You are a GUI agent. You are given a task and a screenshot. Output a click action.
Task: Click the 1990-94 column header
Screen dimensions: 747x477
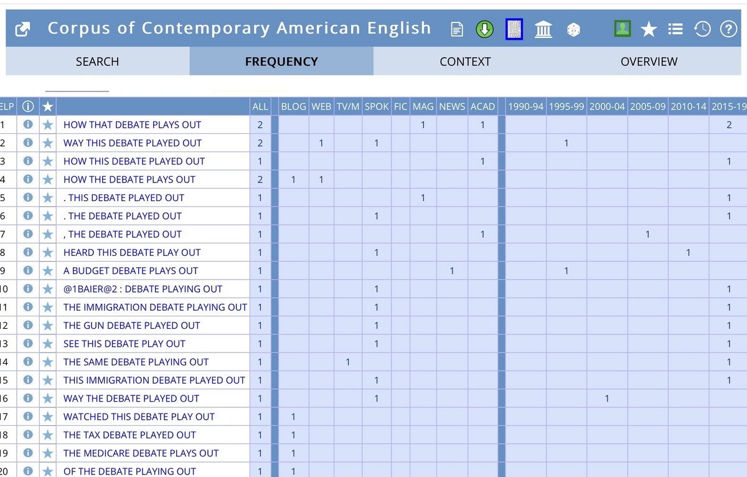pos(527,106)
